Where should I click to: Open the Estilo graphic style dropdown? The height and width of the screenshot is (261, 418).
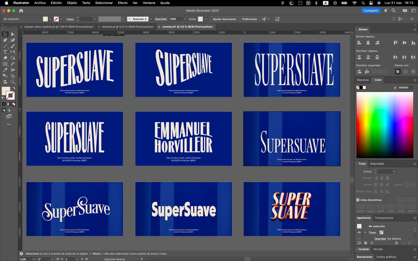205,19
